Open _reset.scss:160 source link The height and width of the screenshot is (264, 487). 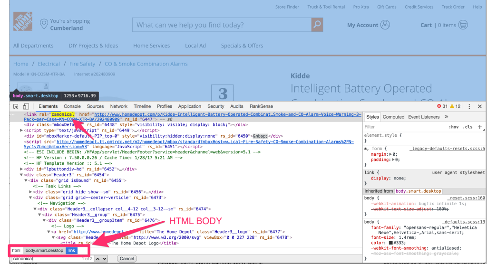466,198
